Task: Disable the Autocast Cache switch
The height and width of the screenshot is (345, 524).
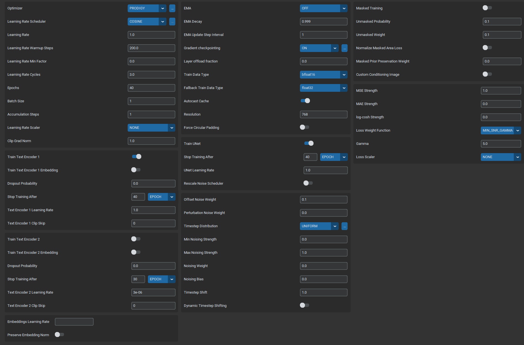Action: (305, 101)
